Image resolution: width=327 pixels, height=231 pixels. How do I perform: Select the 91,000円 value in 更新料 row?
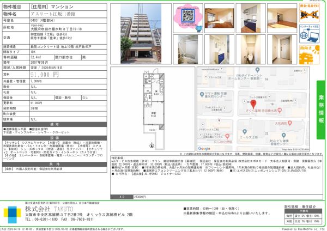coord(37,103)
